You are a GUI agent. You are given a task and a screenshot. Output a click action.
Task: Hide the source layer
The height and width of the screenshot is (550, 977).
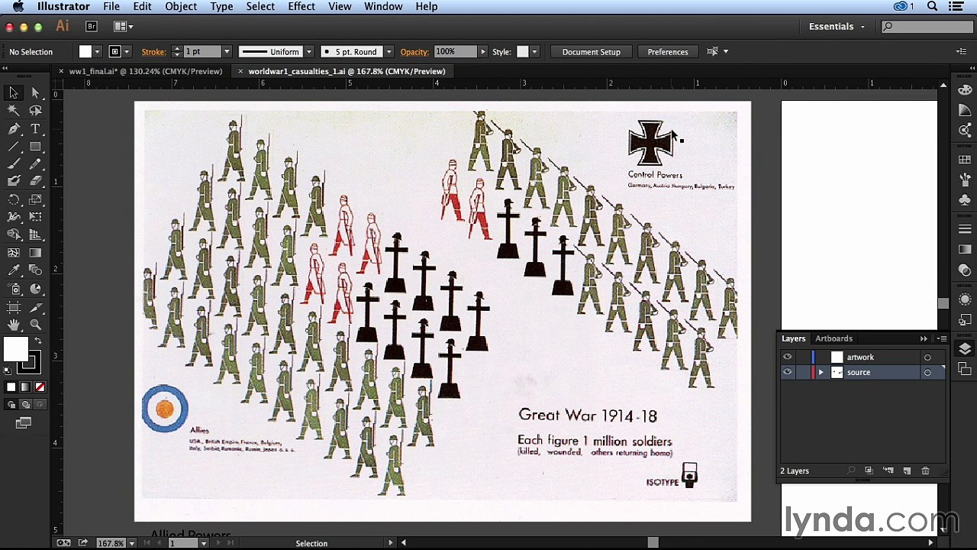[787, 372]
